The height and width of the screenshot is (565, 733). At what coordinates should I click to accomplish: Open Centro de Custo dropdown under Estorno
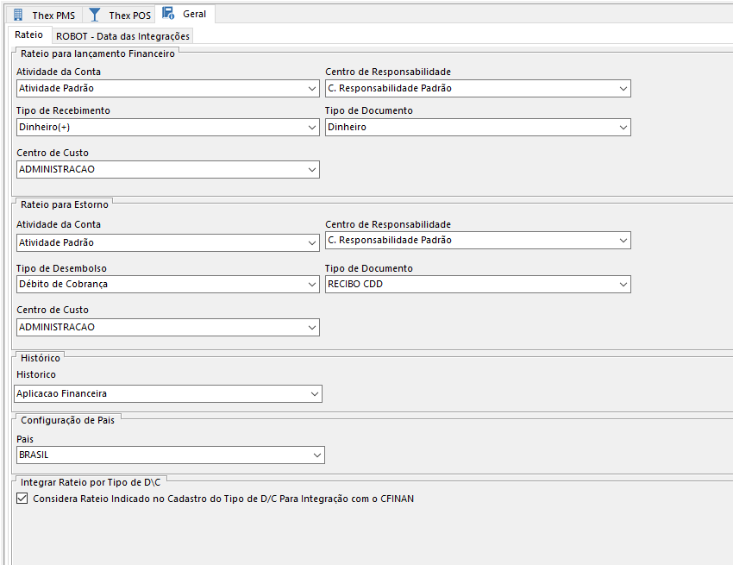pyautogui.click(x=311, y=328)
